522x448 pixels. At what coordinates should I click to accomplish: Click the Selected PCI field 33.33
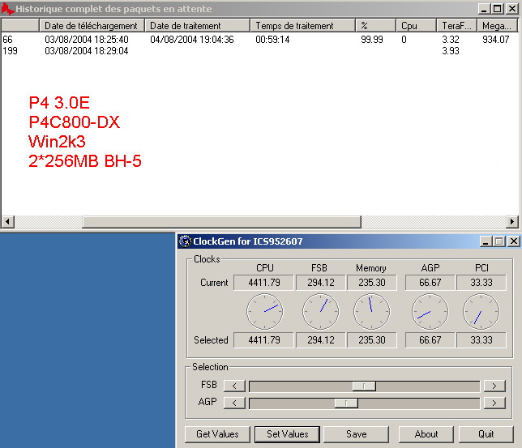[481, 339]
